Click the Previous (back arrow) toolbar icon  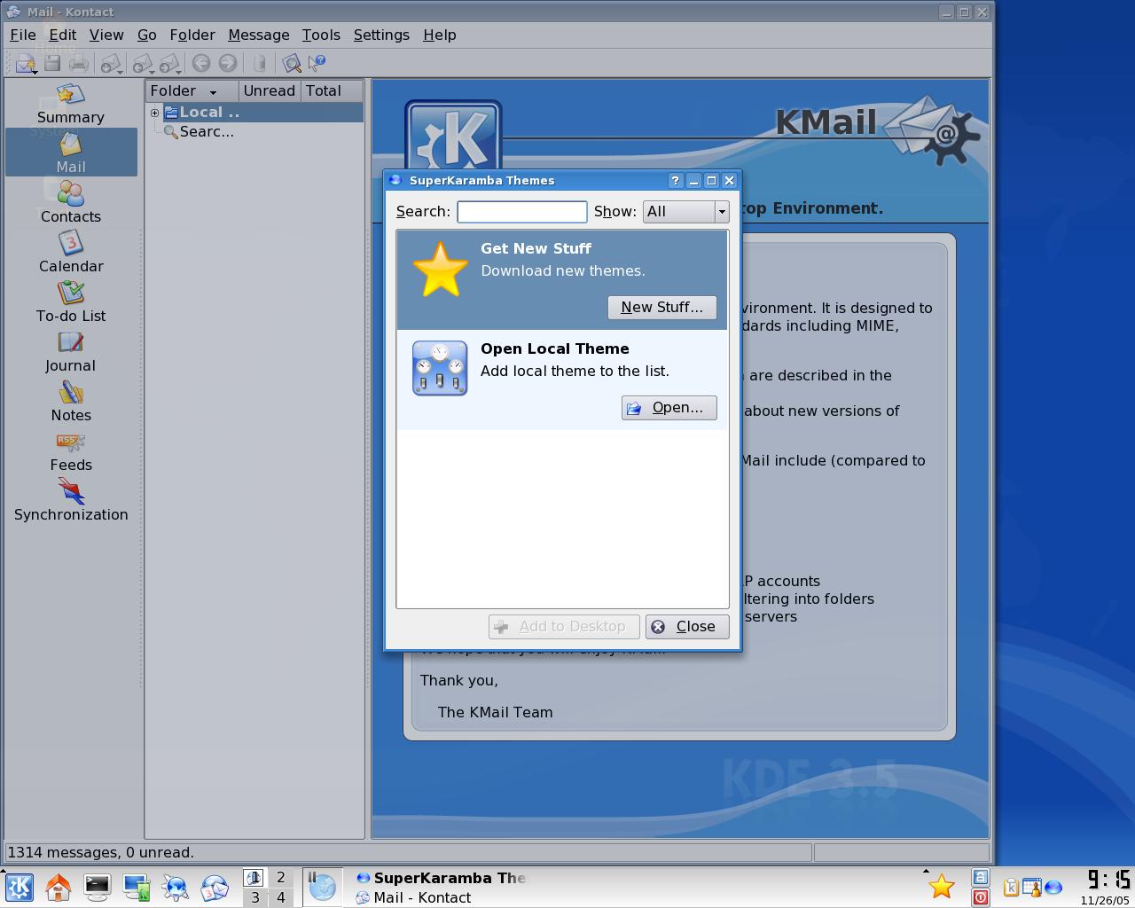point(201,63)
